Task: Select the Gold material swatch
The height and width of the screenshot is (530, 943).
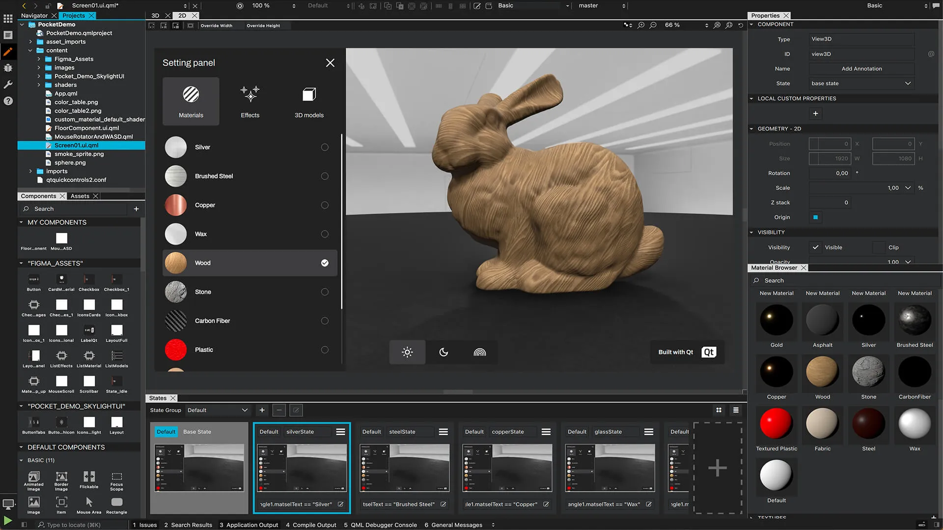Action: (x=776, y=320)
